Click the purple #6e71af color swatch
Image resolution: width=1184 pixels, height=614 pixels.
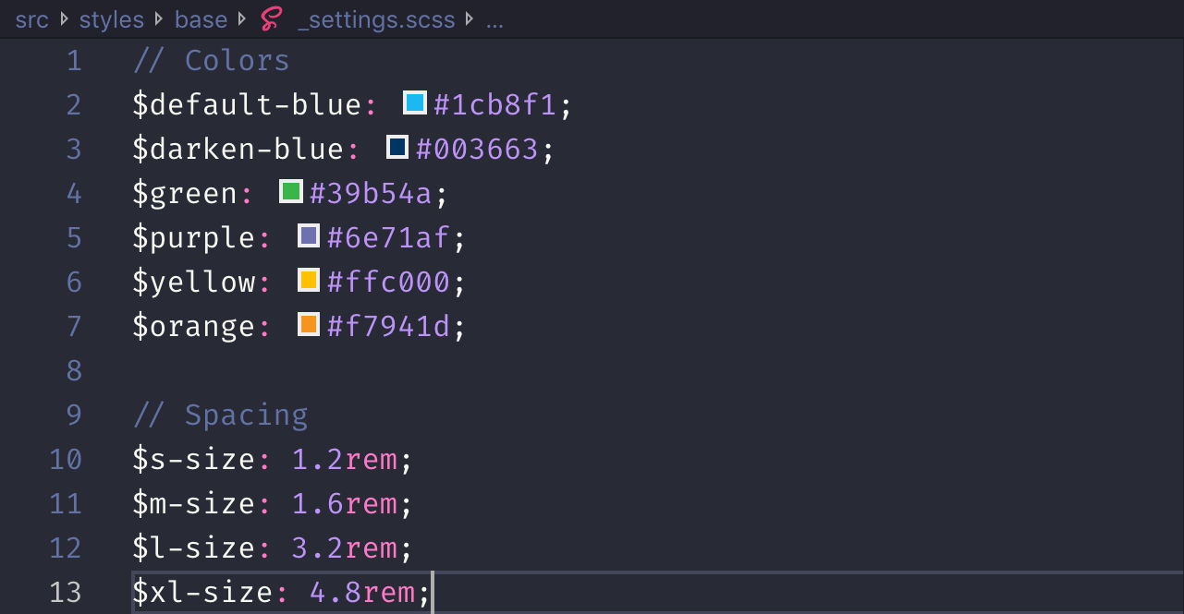309,235
